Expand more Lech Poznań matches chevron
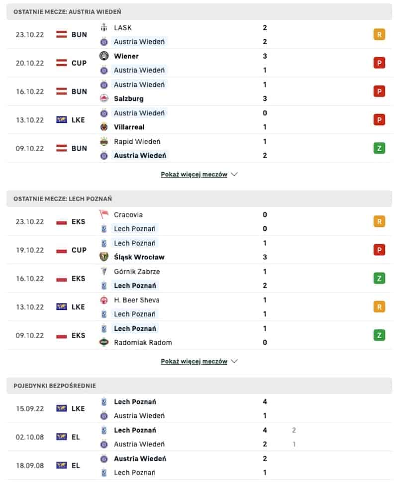The height and width of the screenshot is (482, 398). pyautogui.click(x=234, y=361)
